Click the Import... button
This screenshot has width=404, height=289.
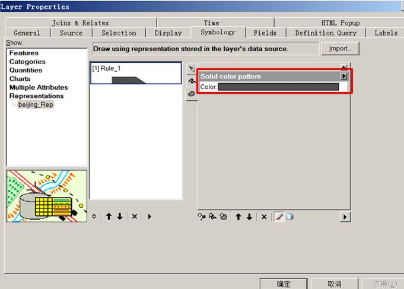pyautogui.click(x=340, y=49)
